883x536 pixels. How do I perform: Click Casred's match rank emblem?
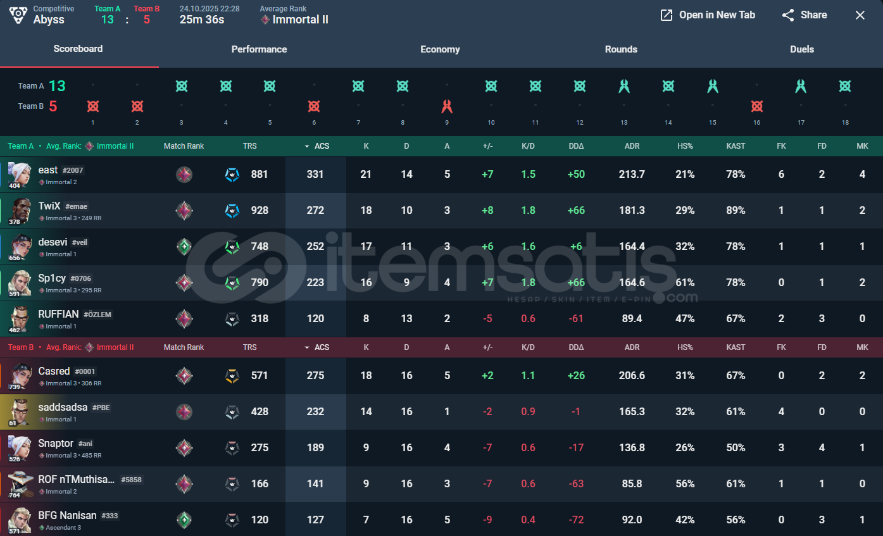[x=184, y=375]
